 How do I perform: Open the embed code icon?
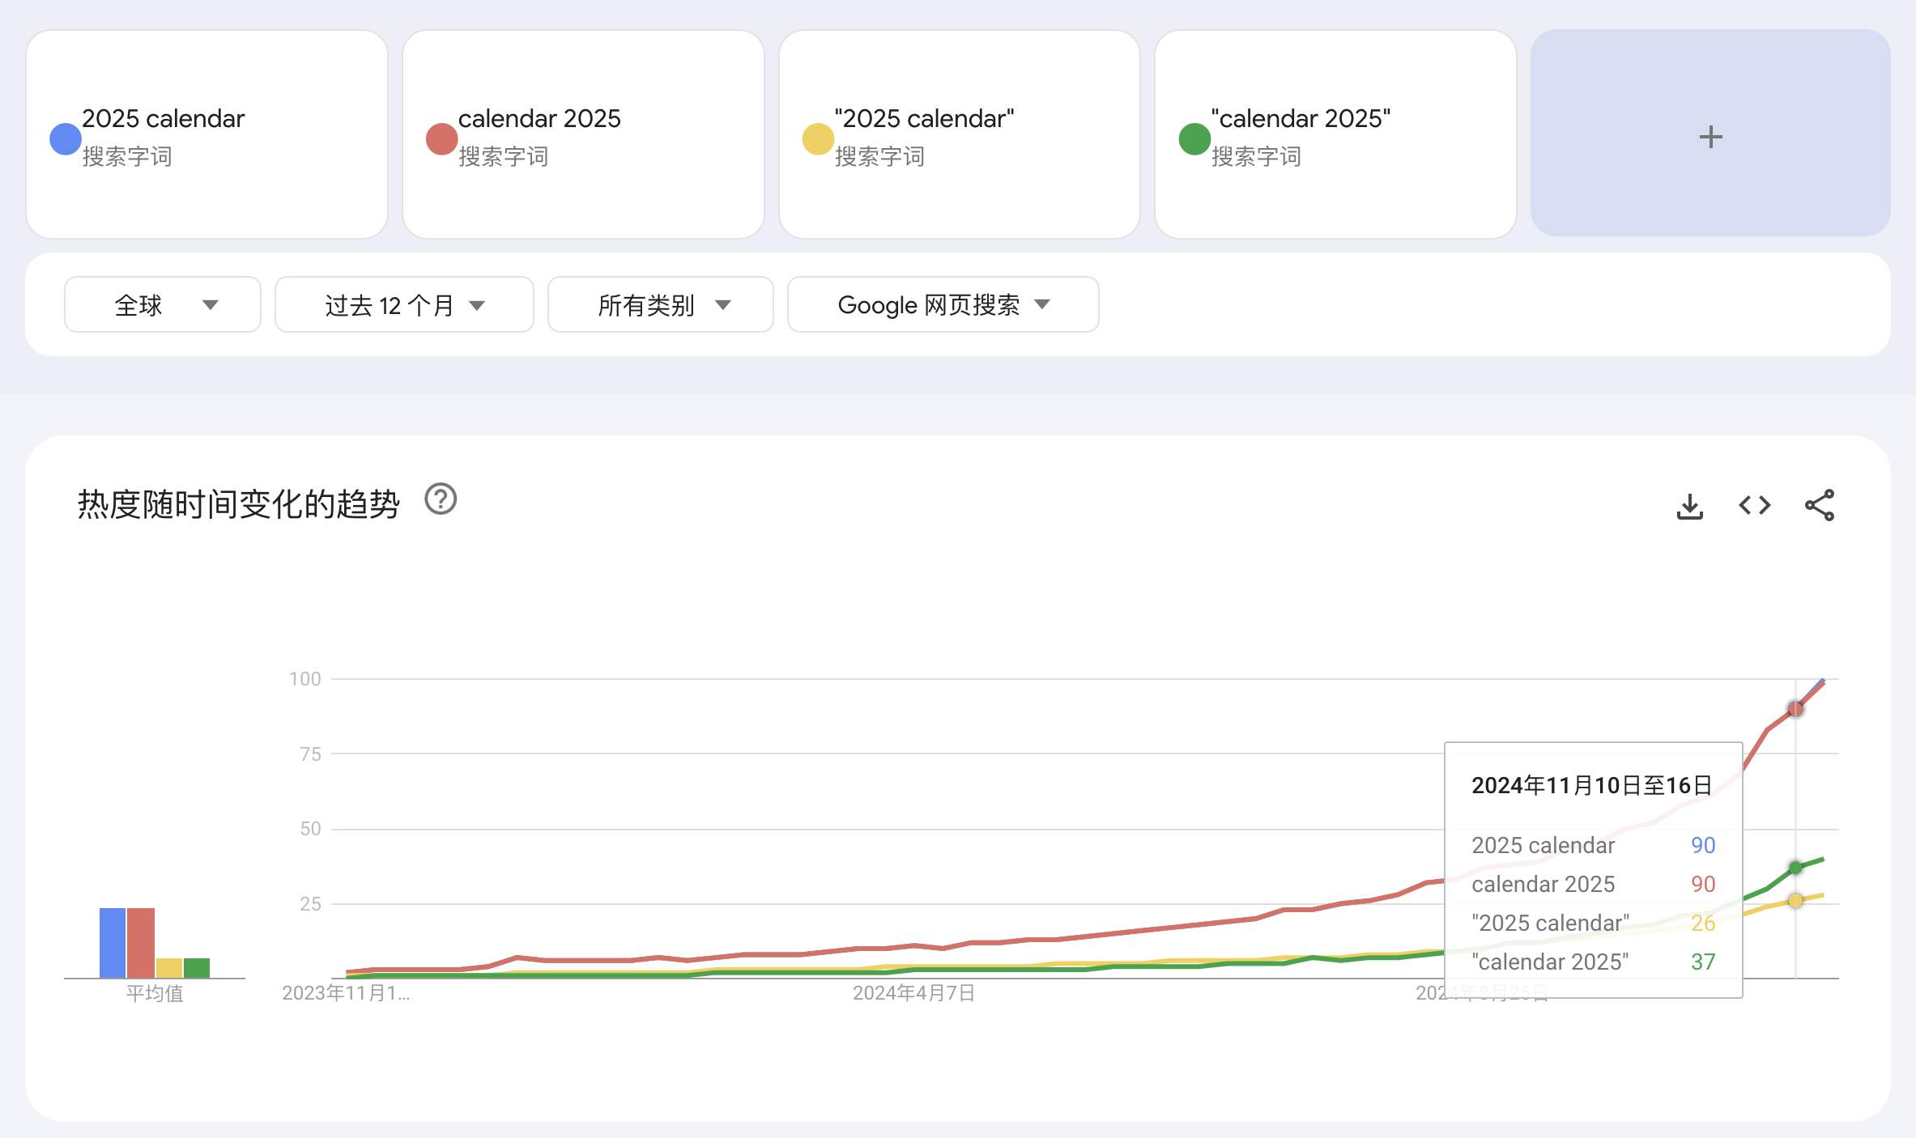(1755, 506)
